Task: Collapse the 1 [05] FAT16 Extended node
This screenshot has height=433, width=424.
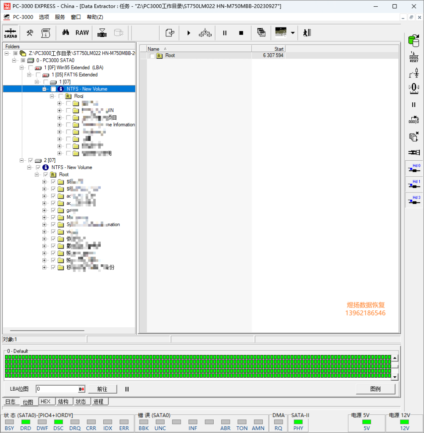Action: 29,75
